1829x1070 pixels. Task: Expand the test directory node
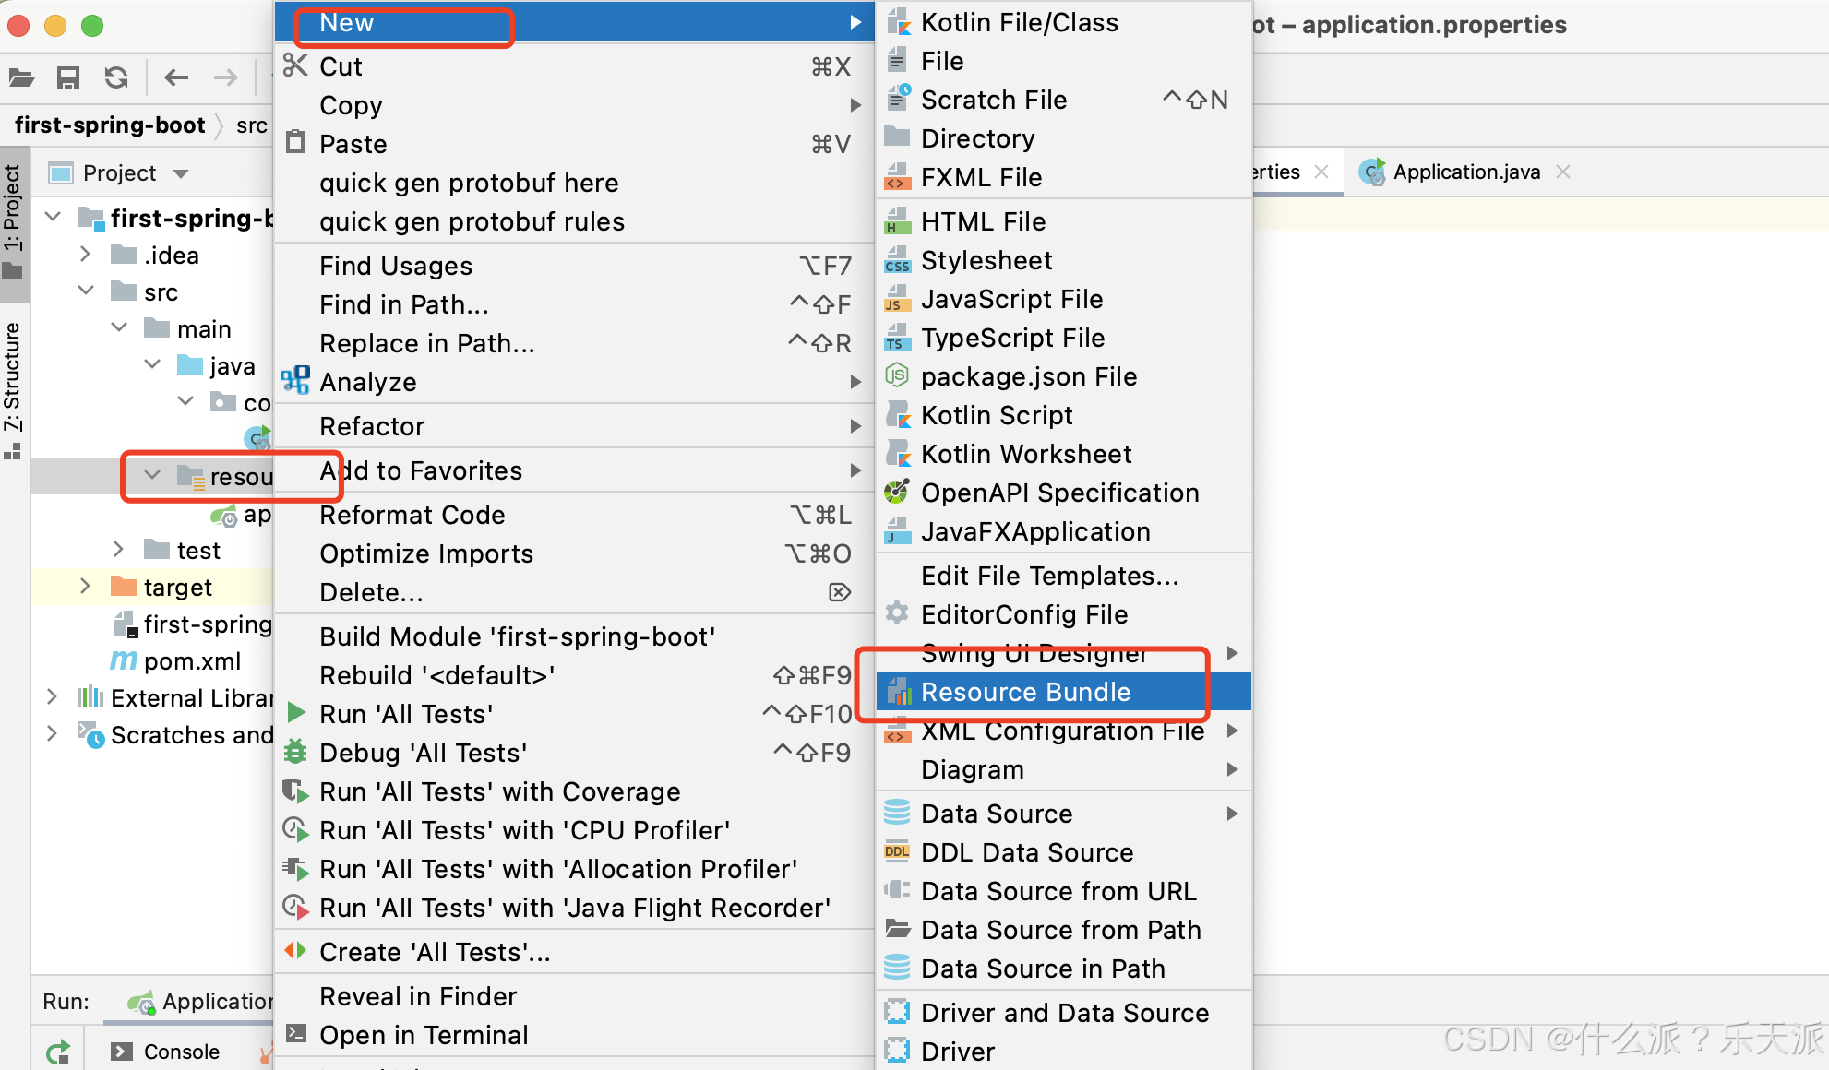[x=118, y=550]
